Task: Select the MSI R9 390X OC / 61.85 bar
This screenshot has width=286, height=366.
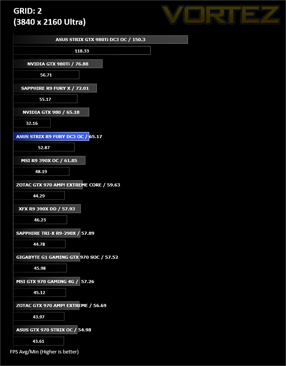Action: [x=49, y=160]
